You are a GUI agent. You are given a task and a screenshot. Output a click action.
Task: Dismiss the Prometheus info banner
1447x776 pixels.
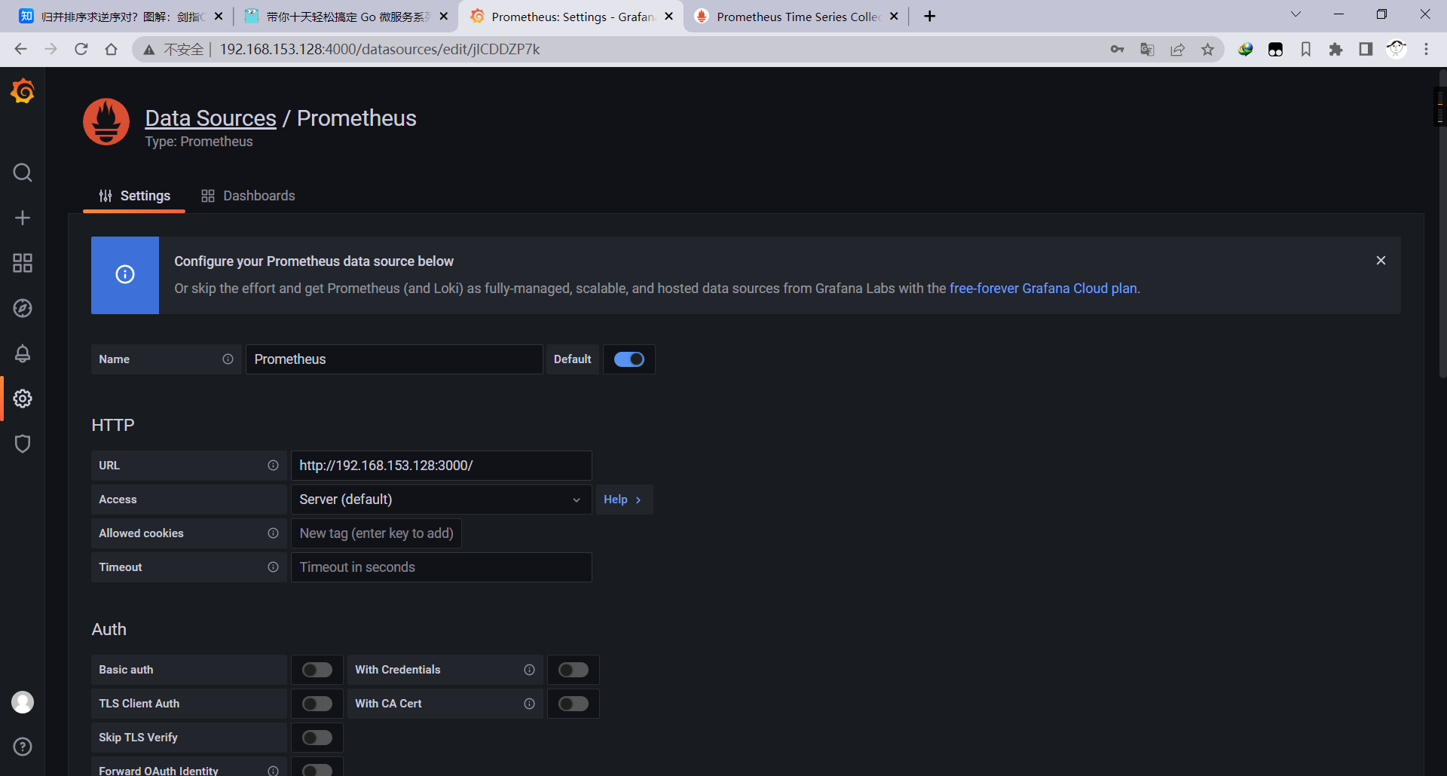click(1381, 260)
